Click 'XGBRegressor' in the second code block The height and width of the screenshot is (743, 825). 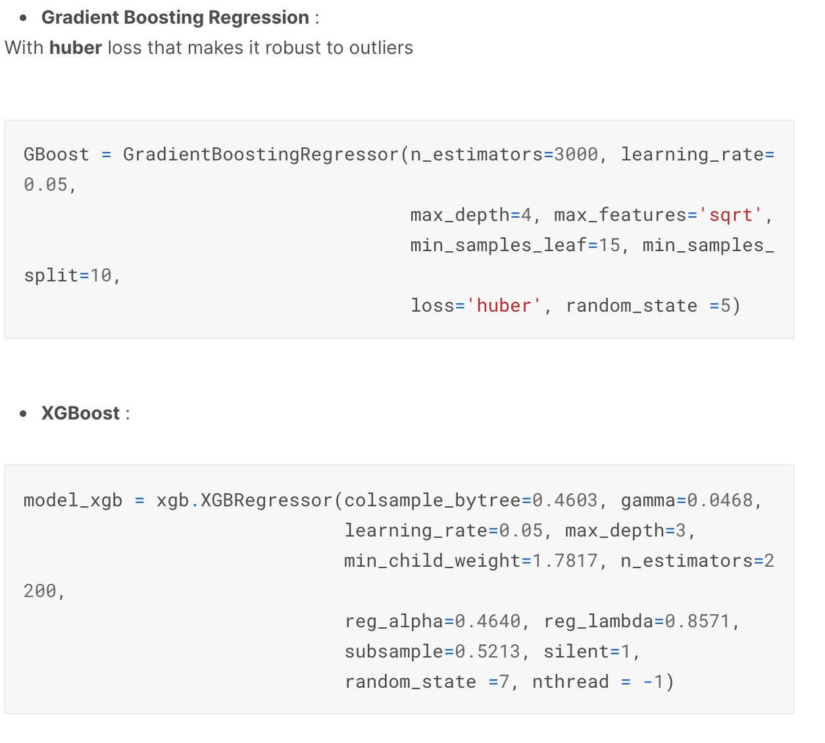coord(266,500)
